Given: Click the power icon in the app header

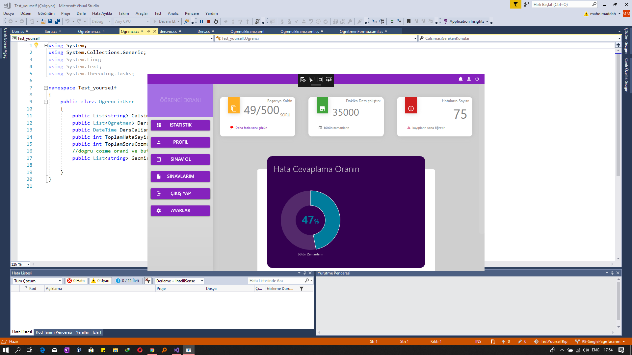Looking at the screenshot, I should 477,79.
